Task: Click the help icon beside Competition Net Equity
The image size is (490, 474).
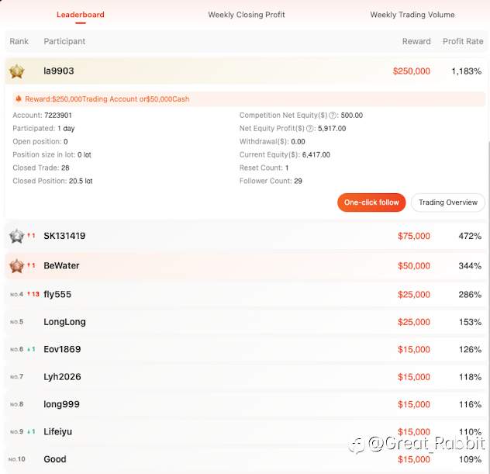Action: click(x=333, y=116)
